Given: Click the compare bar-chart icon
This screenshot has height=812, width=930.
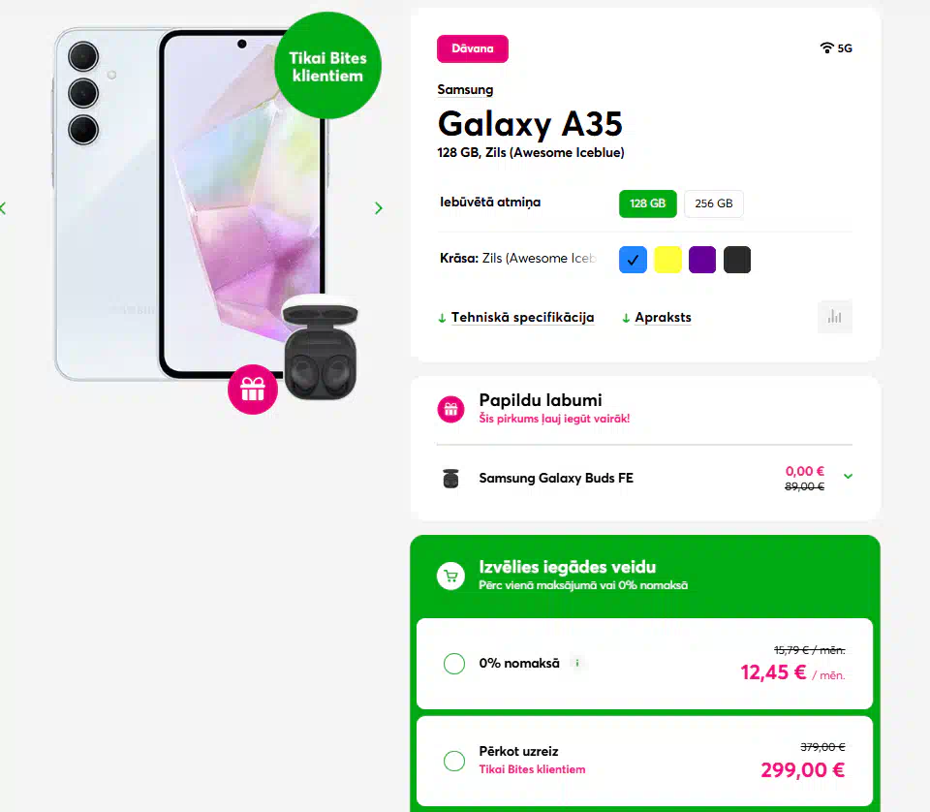Looking at the screenshot, I should (834, 317).
